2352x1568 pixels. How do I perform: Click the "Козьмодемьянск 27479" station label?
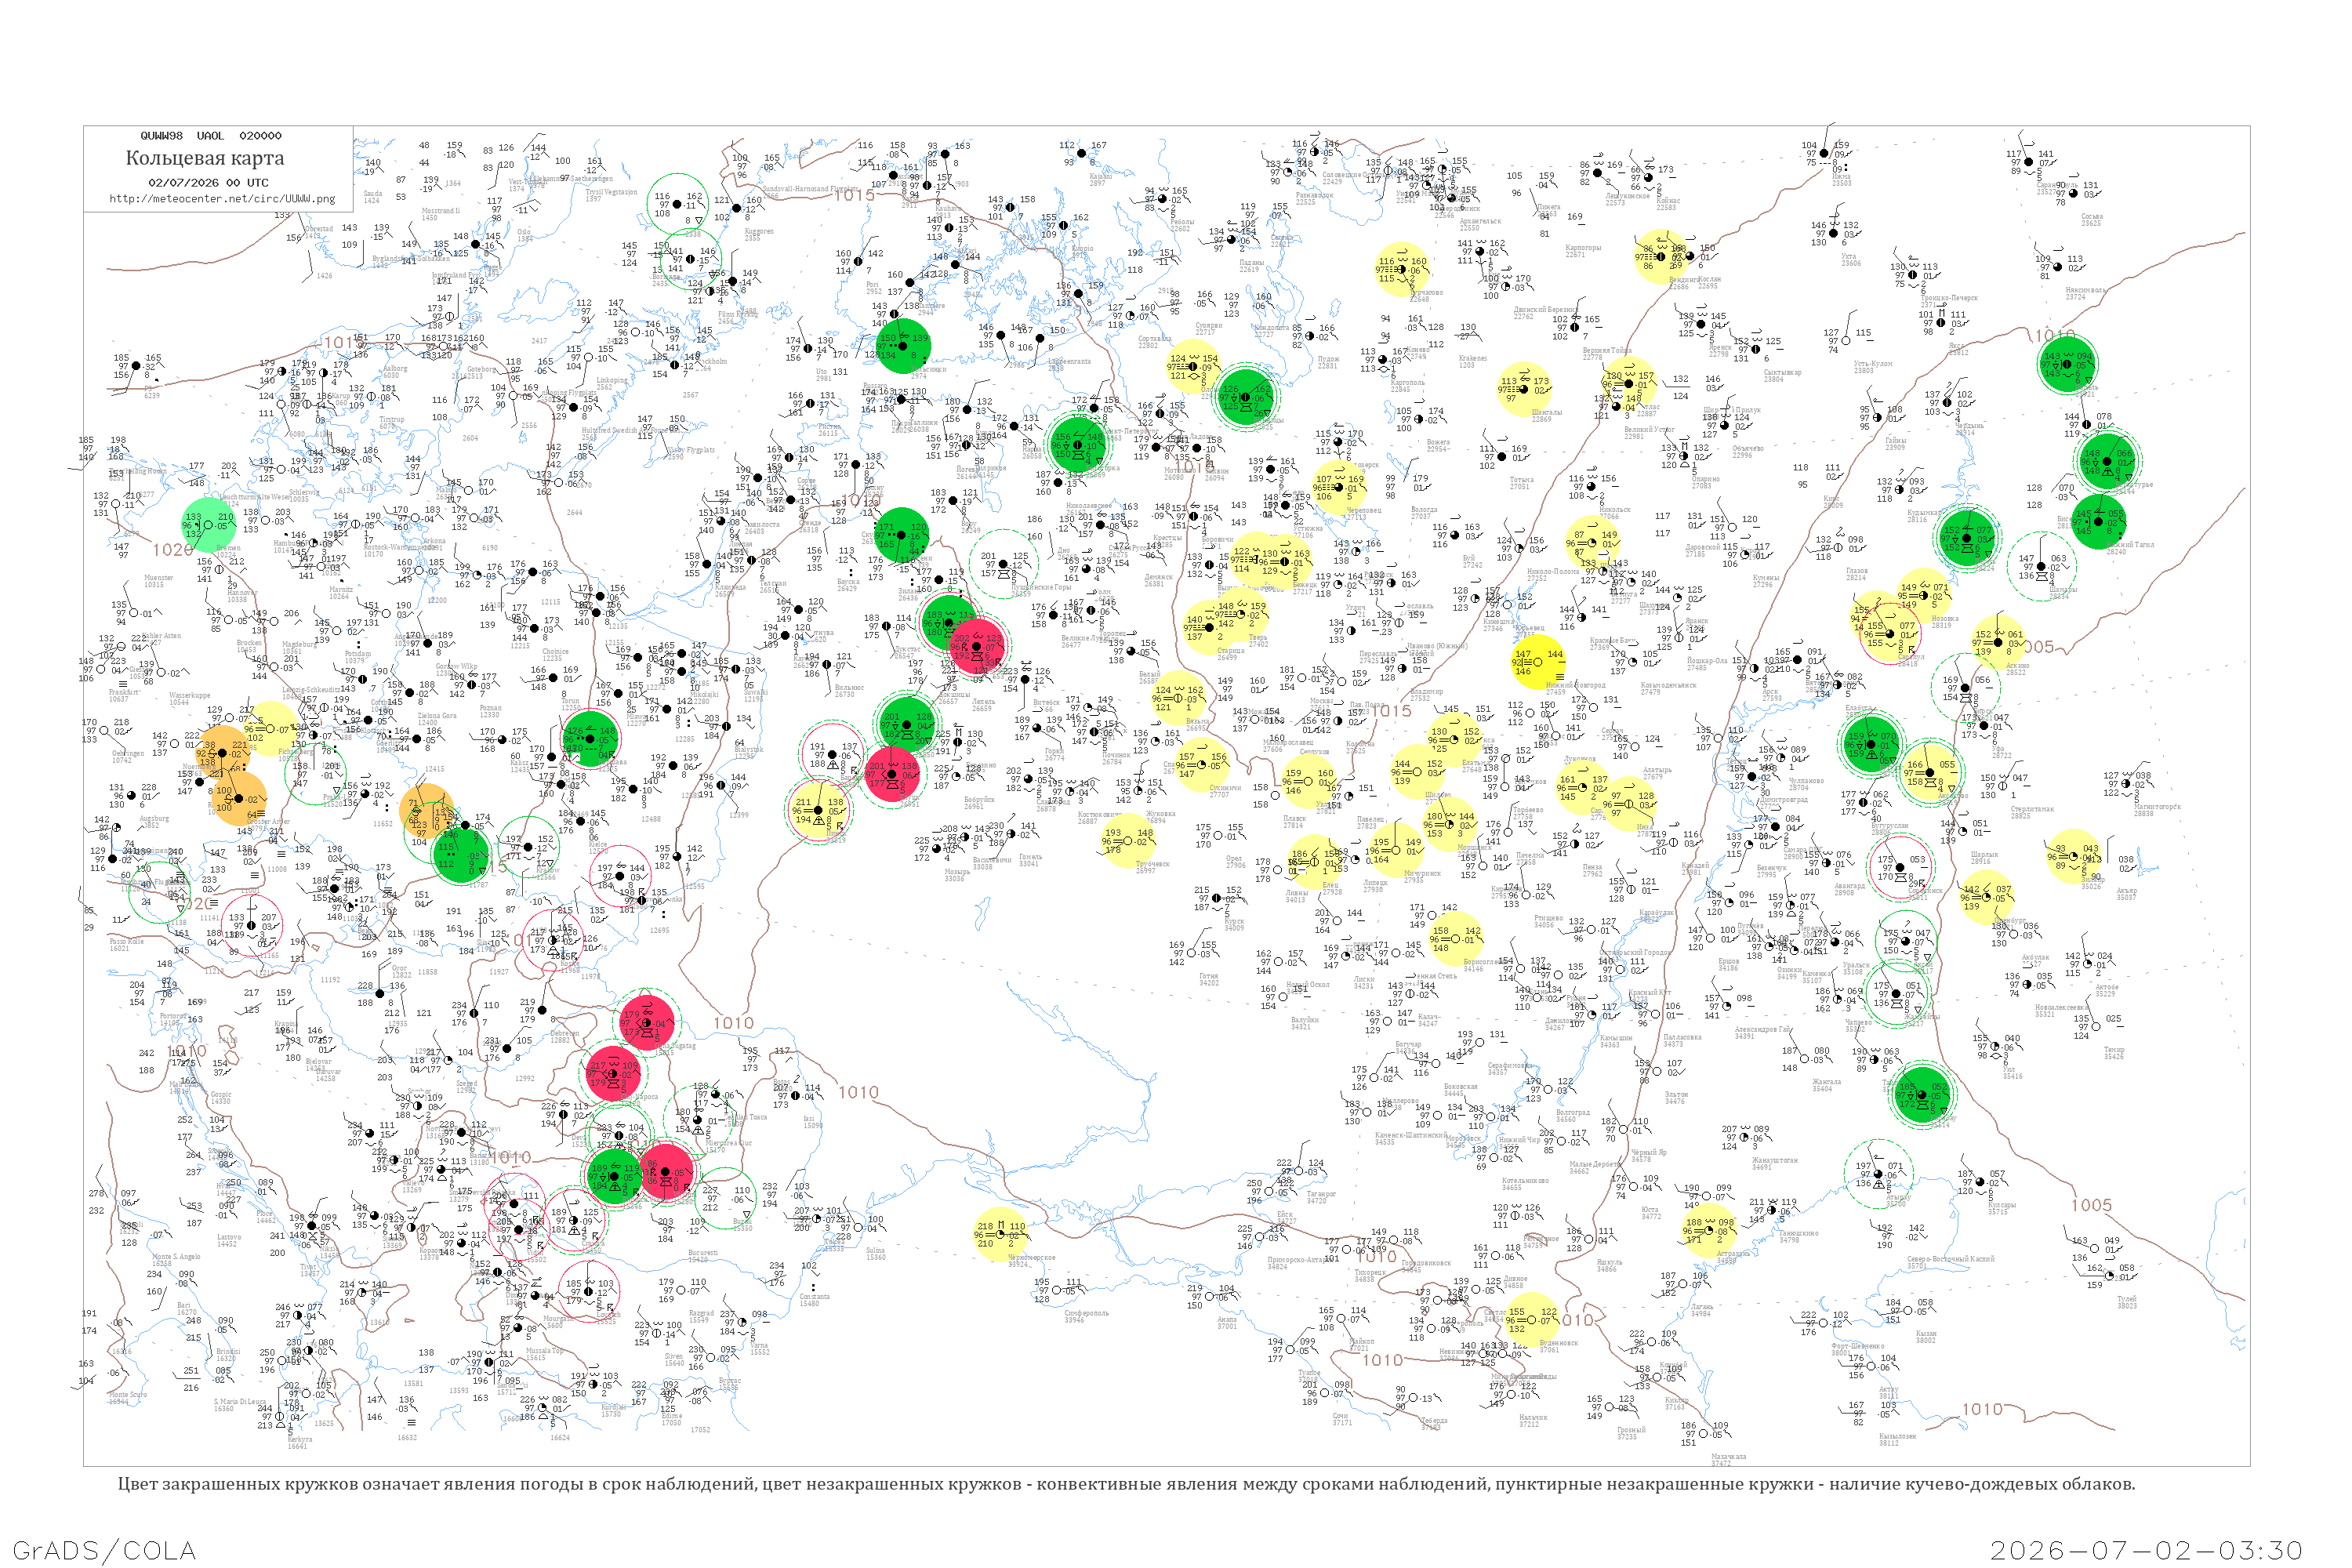1670,688
